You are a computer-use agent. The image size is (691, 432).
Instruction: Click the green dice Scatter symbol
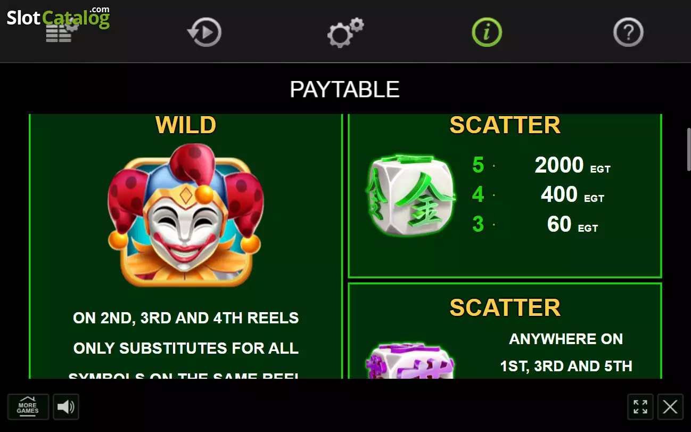pos(411,195)
